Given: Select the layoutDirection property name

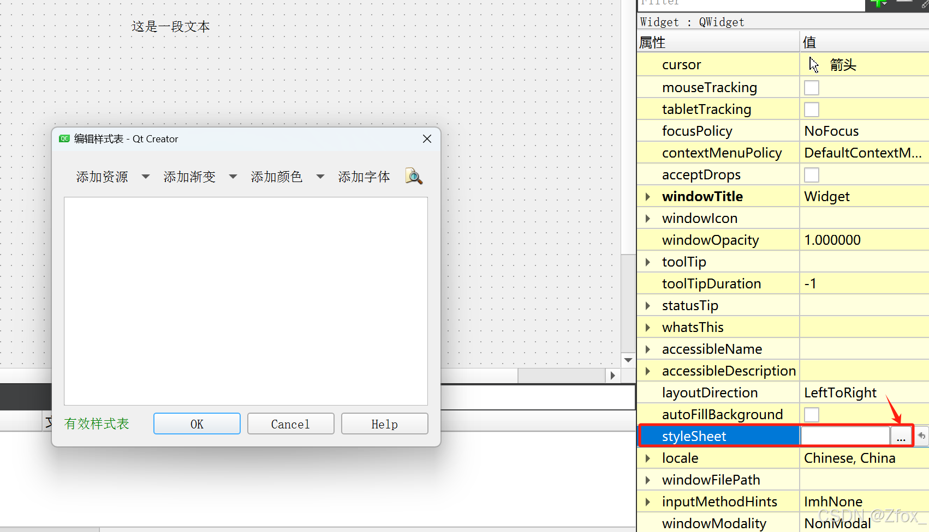Looking at the screenshot, I should click(x=710, y=392).
